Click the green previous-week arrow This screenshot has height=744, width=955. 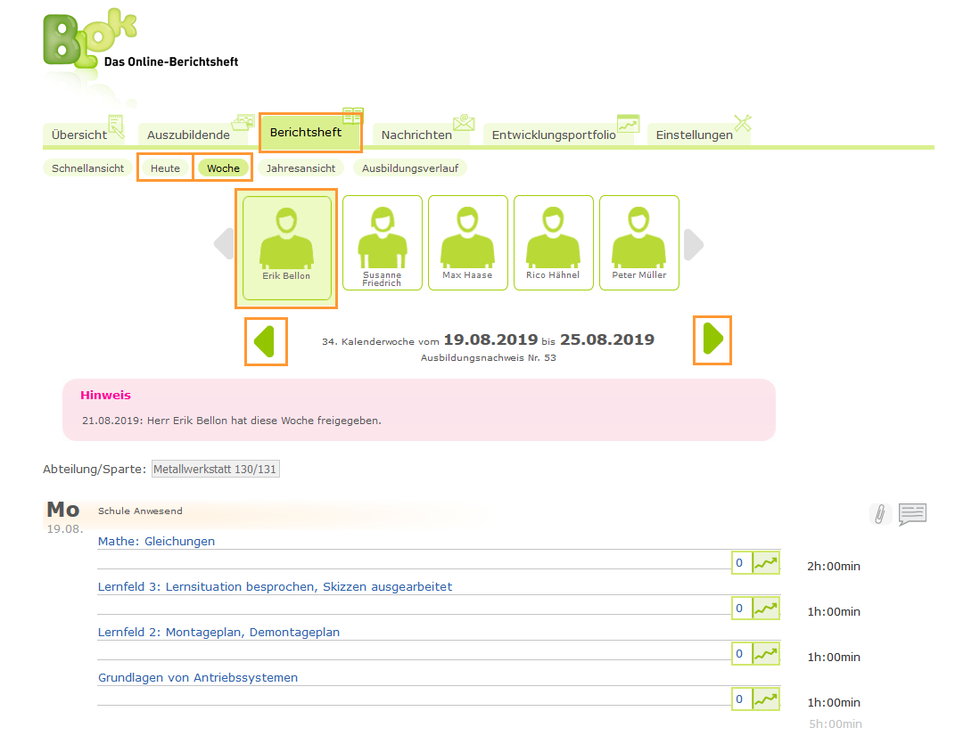pos(266,340)
